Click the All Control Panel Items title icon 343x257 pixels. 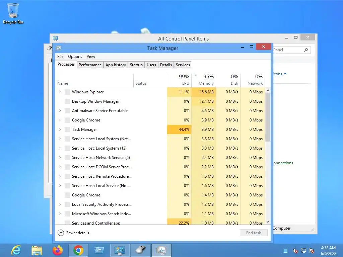pos(56,39)
